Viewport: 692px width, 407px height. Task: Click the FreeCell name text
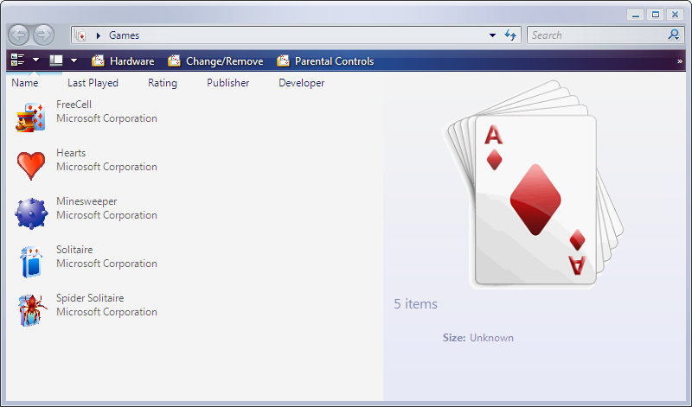click(x=74, y=105)
